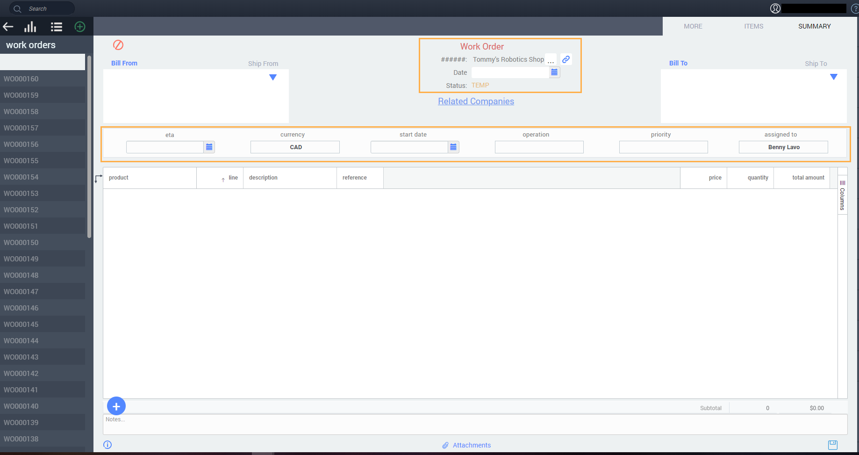859x455 pixels.
Task: Sort by the reference column header
Action: tap(360, 178)
